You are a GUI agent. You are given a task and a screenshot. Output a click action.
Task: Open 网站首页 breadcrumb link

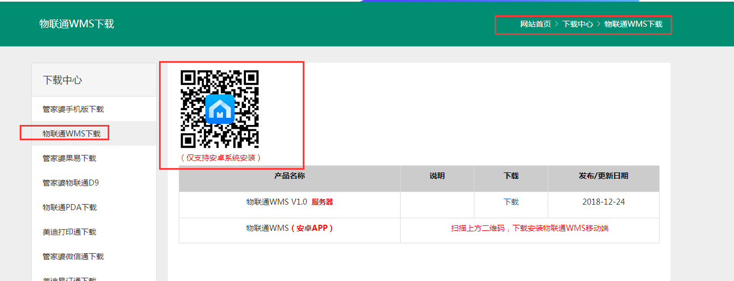pos(536,24)
